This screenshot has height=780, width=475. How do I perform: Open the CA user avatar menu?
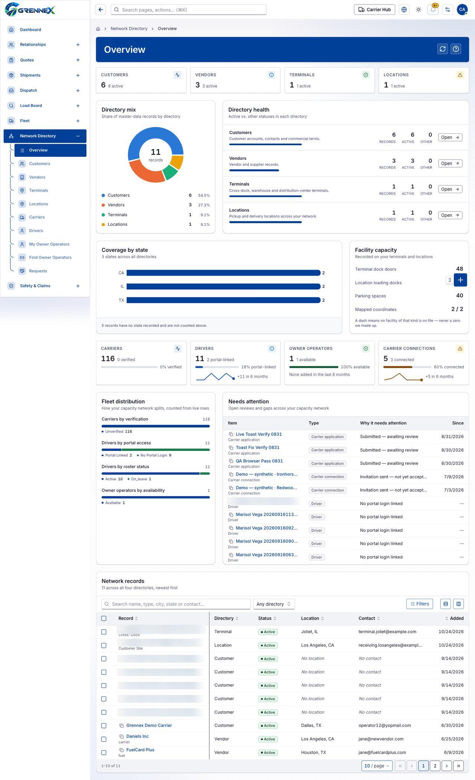click(x=462, y=10)
